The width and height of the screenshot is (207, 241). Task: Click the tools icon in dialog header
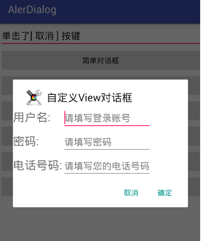click(x=34, y=97)
